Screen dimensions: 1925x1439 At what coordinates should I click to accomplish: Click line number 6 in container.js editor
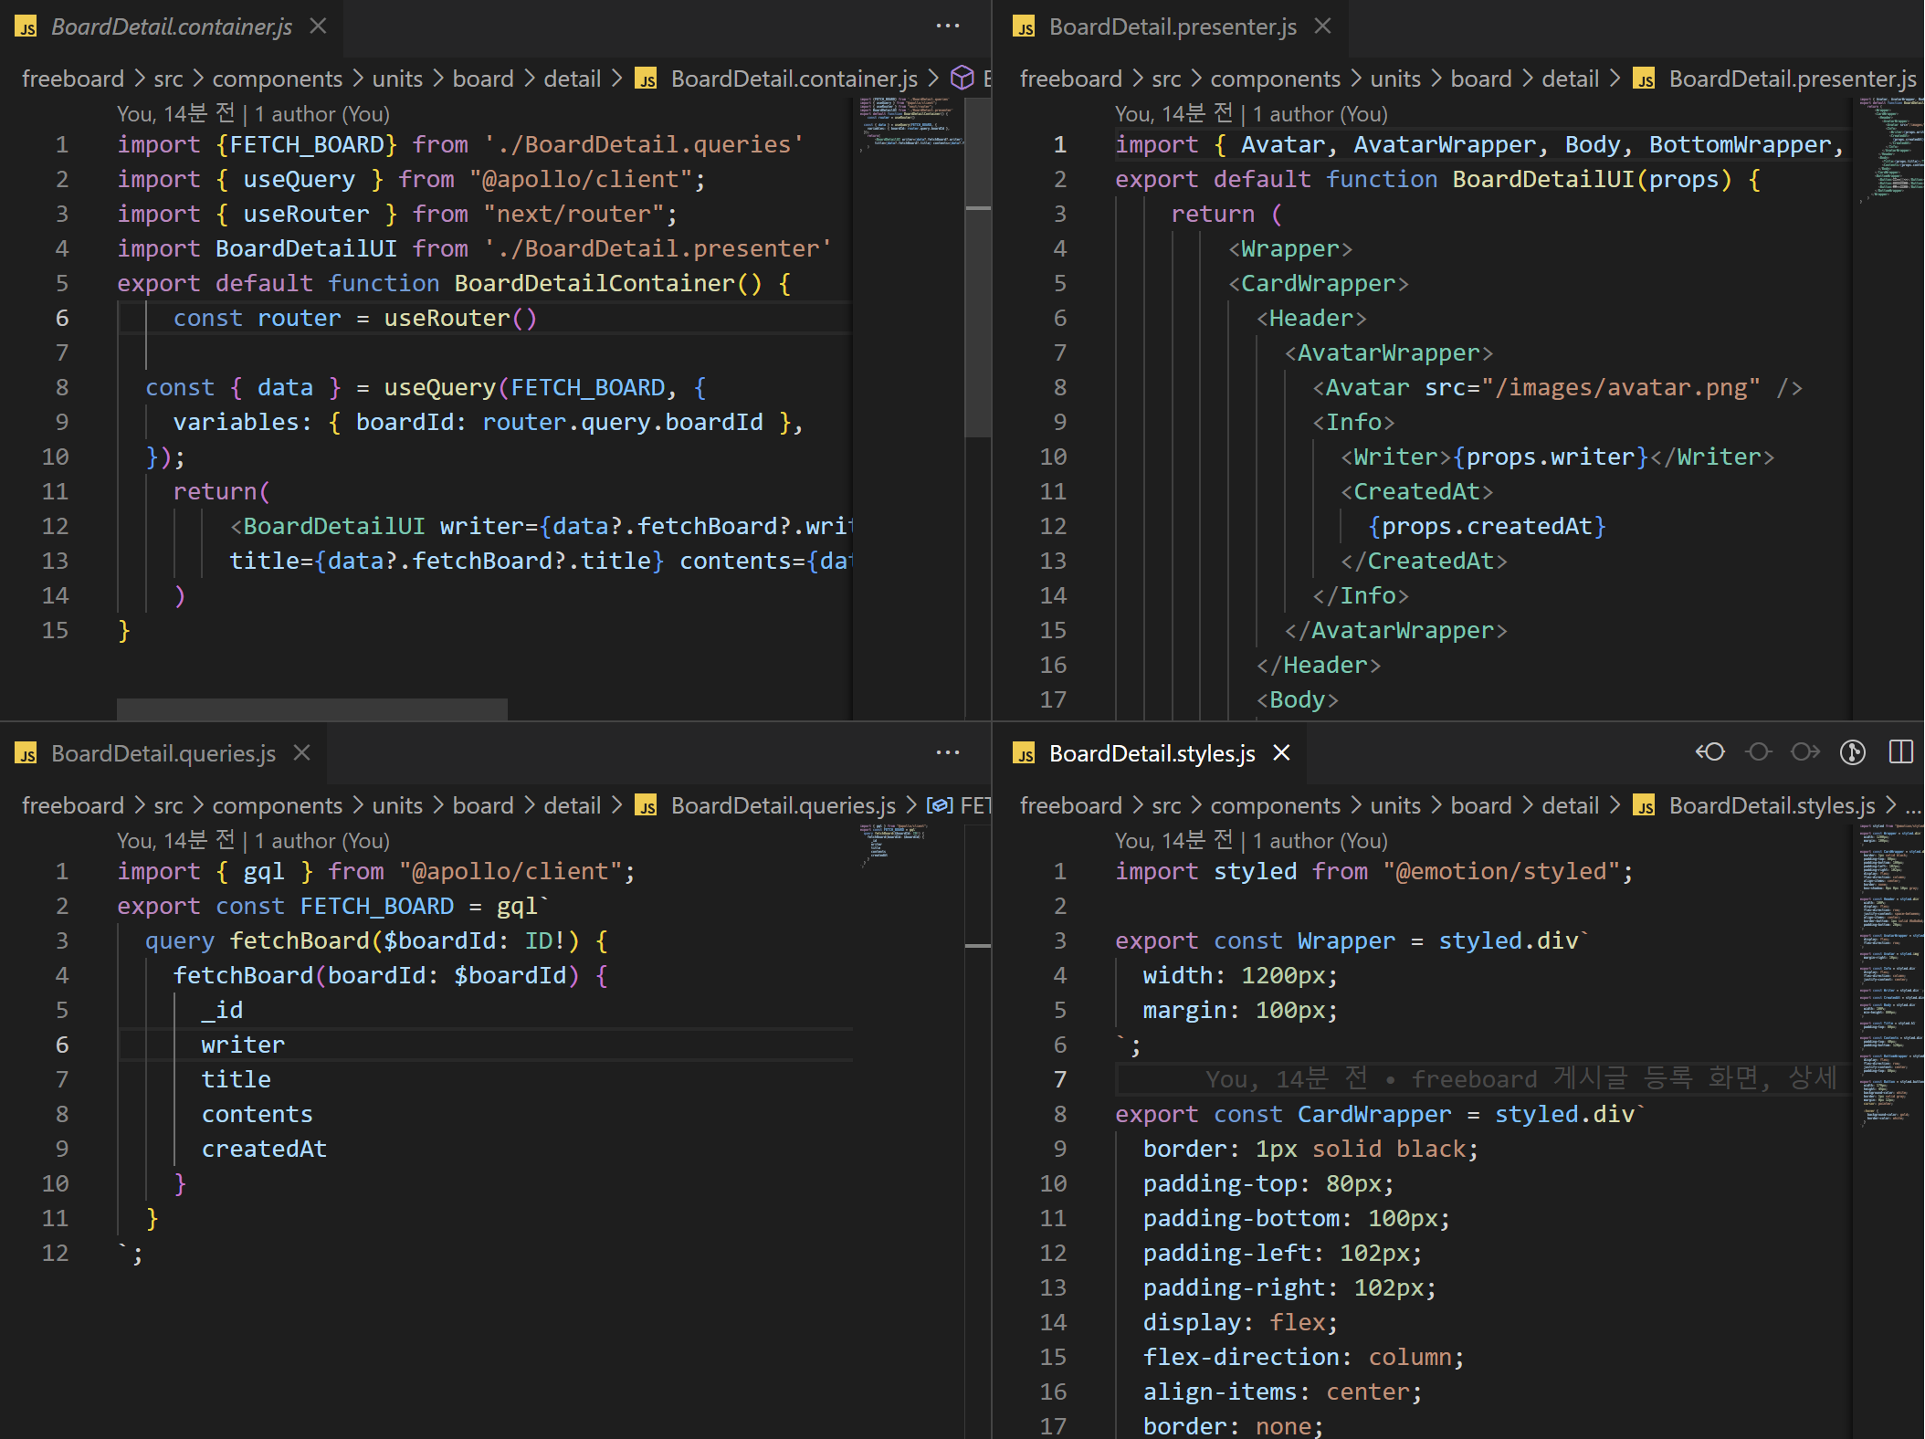[x=62, y=318]
